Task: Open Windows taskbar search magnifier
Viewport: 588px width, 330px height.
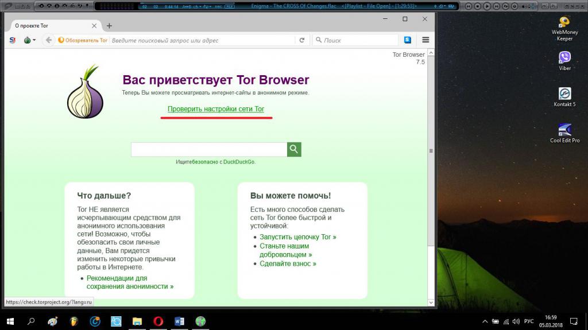Action: (31, 321)
